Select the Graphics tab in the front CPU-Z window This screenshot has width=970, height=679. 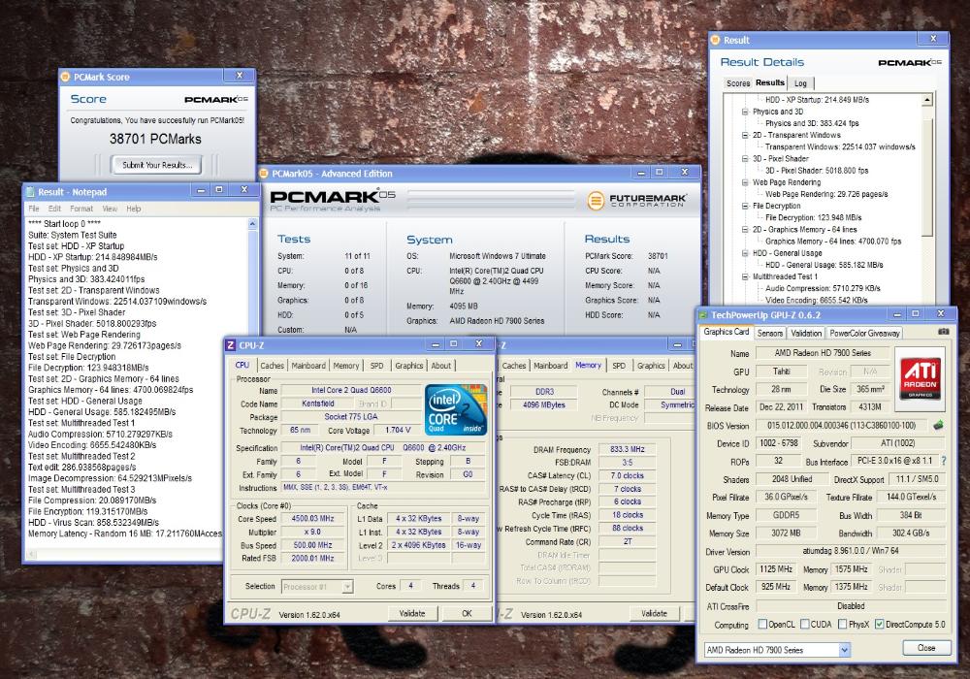click(x=409, y=366)
